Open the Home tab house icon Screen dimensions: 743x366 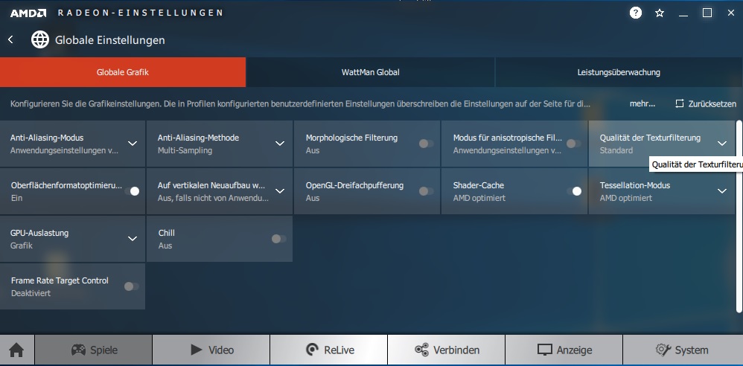(16, 350)
